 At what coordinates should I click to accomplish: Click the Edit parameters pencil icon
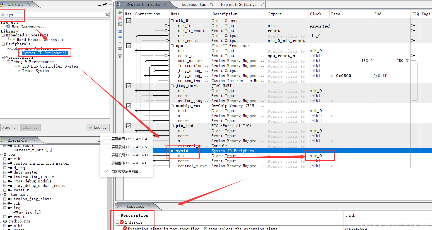[120, 24]
